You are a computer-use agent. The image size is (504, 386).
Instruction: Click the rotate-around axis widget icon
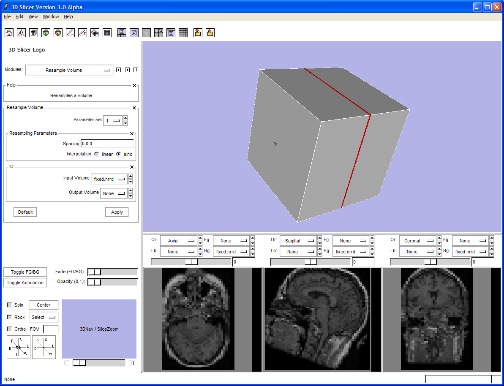(x=19, y=347)
